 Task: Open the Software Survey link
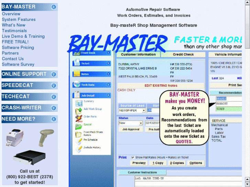click(18, 64)
